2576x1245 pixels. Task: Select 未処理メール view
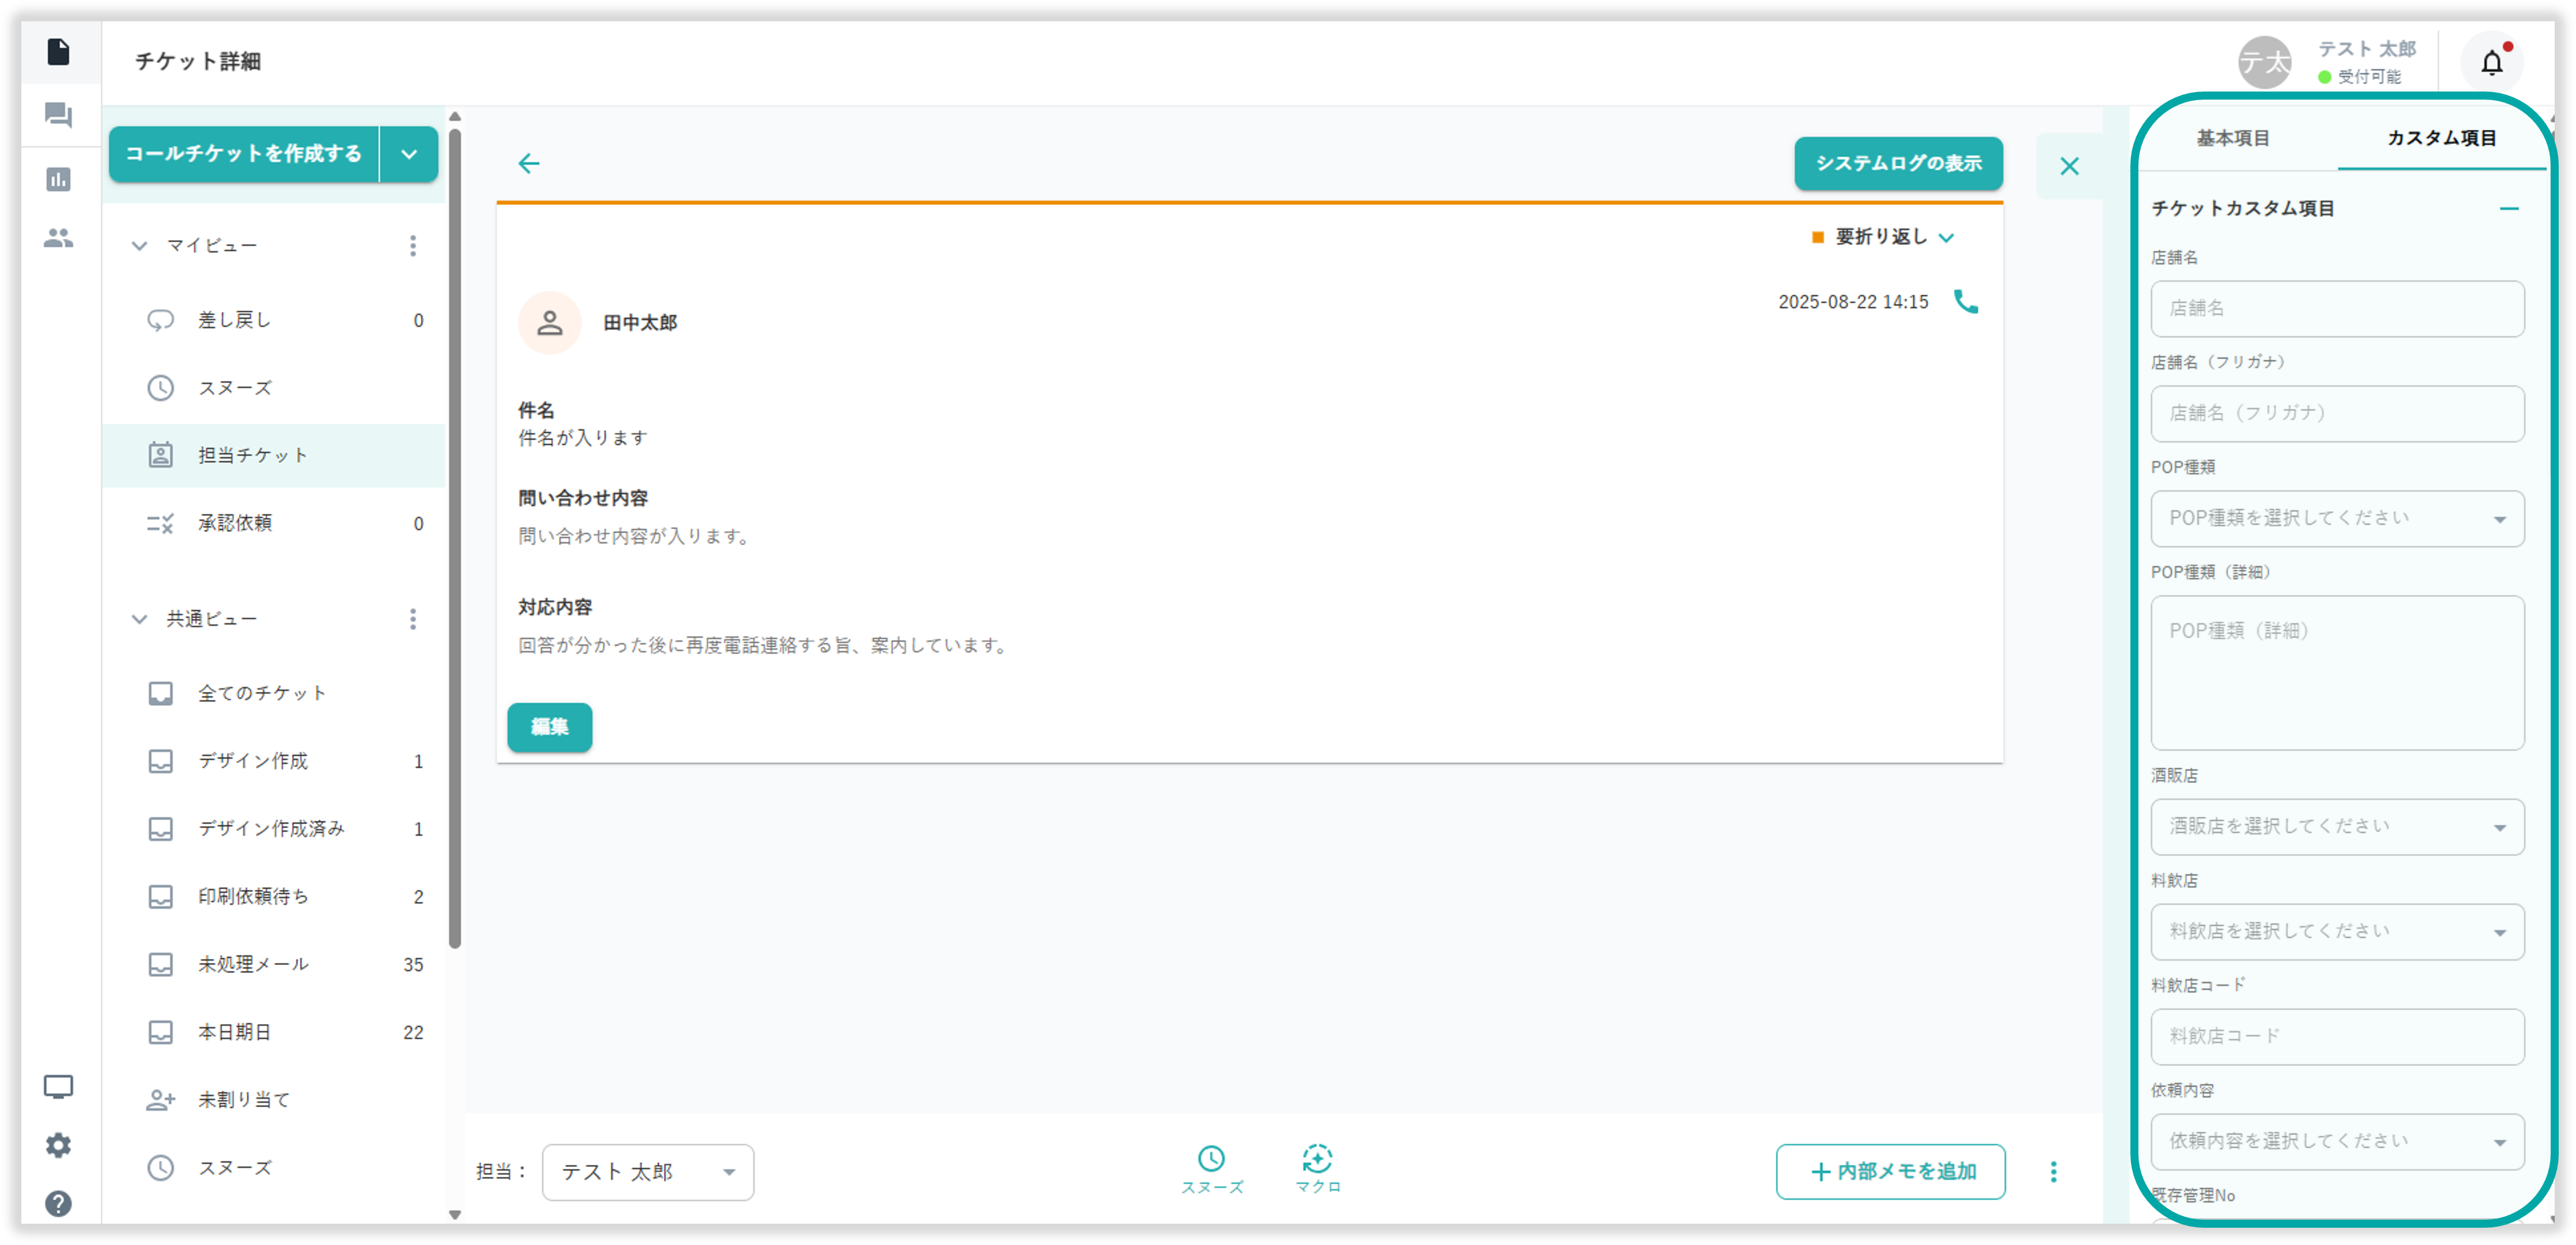(253, 964)
